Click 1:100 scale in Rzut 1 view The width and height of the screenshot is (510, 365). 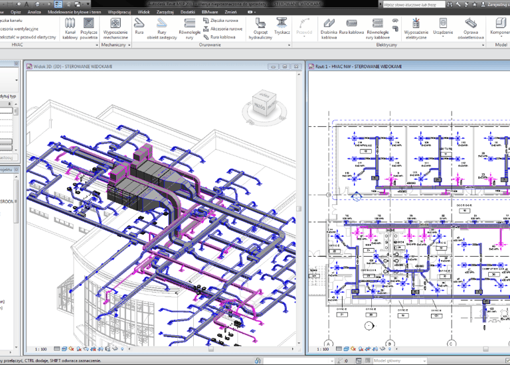323,349
